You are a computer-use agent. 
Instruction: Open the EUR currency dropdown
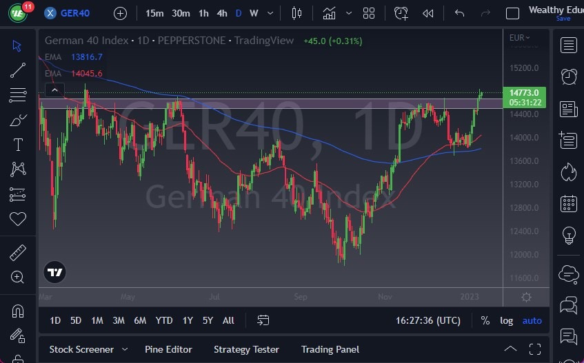click(x=519, y=38)
